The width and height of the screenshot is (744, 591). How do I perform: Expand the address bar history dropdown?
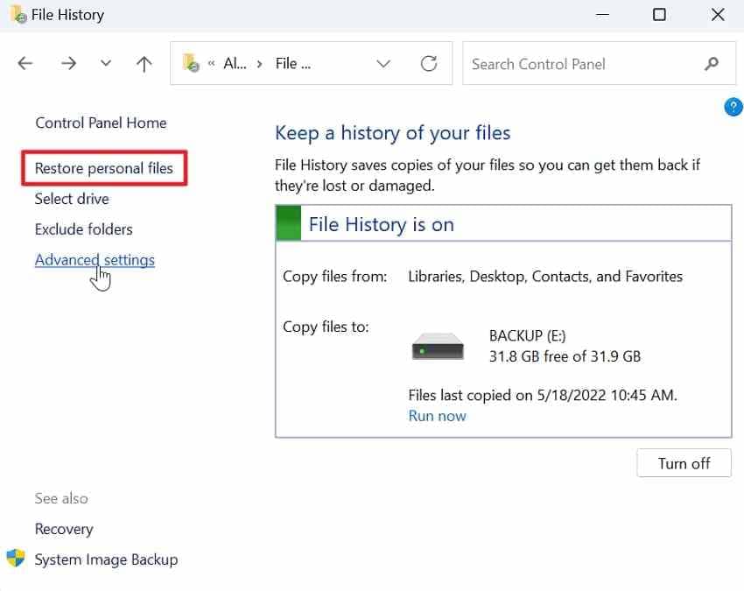[x=383, y=64]
